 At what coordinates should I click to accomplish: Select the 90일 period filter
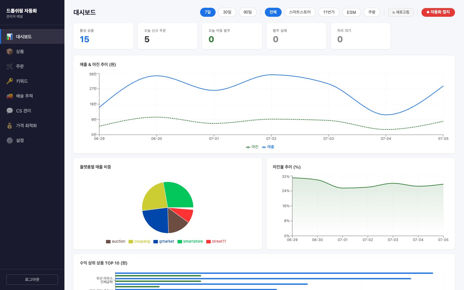pyautogui.click(x=248, y=12)
